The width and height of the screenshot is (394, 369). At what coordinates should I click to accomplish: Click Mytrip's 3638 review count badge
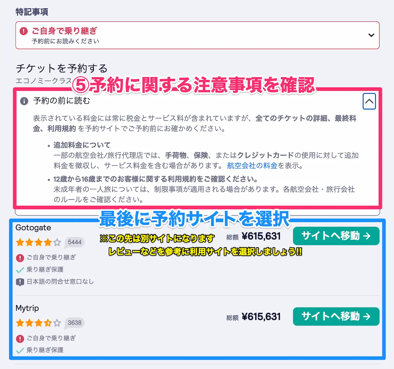(x=74, y=322)
